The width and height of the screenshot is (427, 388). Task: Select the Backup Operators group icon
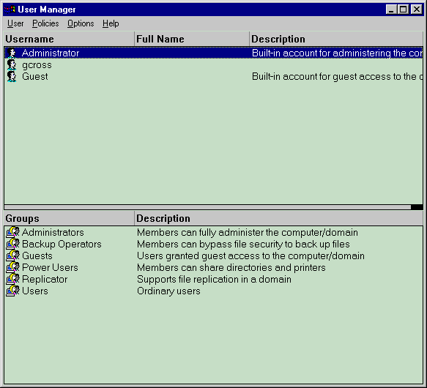tap(12, 244)
